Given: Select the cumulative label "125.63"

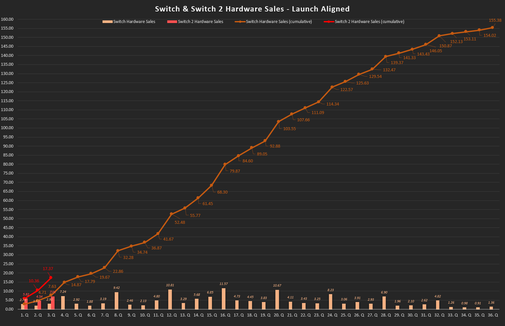Looking at the screenshot, I should pyautogui.click(x=362, y=83).
